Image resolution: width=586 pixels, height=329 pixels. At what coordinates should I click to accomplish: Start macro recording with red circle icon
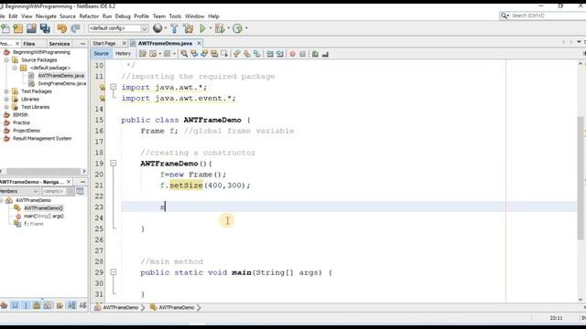click(293, 54)
